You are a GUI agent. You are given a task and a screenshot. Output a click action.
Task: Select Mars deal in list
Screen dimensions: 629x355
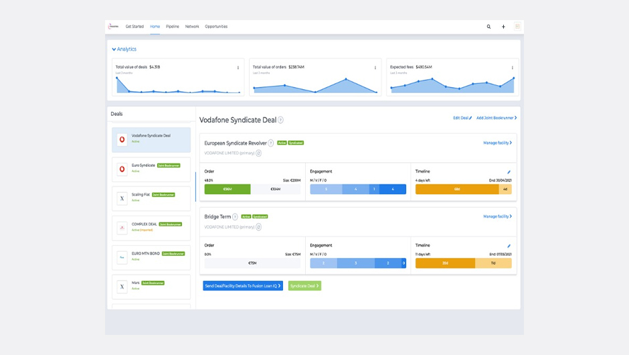(x=151, y=287)
